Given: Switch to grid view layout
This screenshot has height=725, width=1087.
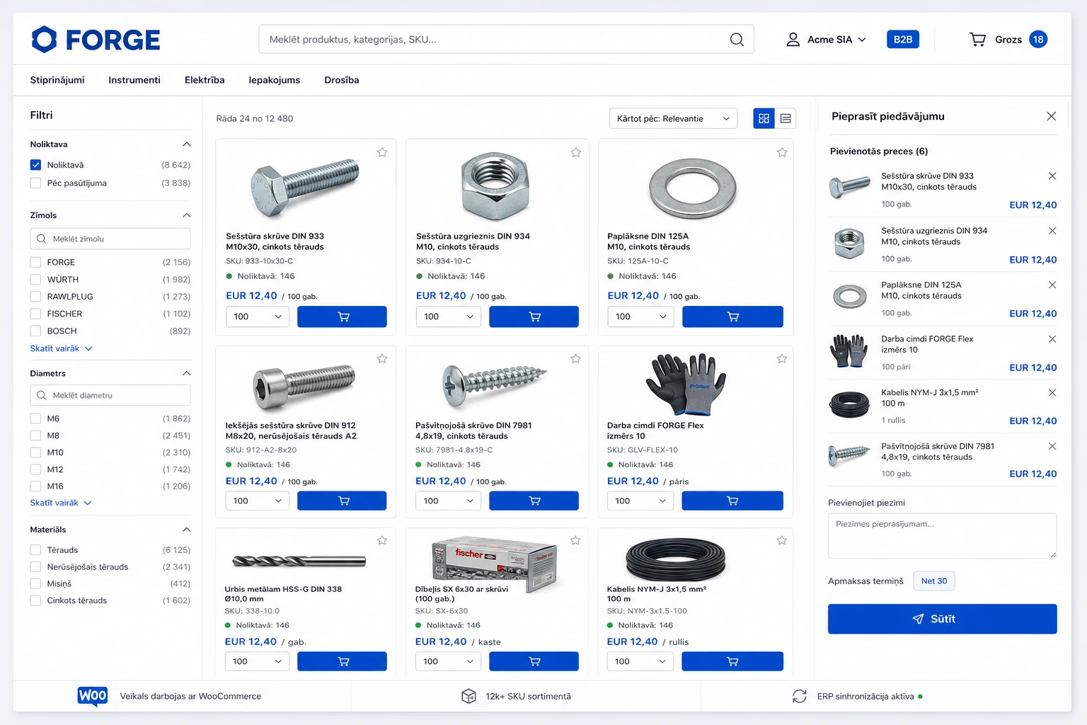Looking at the screenshot, I should point(764,118).
